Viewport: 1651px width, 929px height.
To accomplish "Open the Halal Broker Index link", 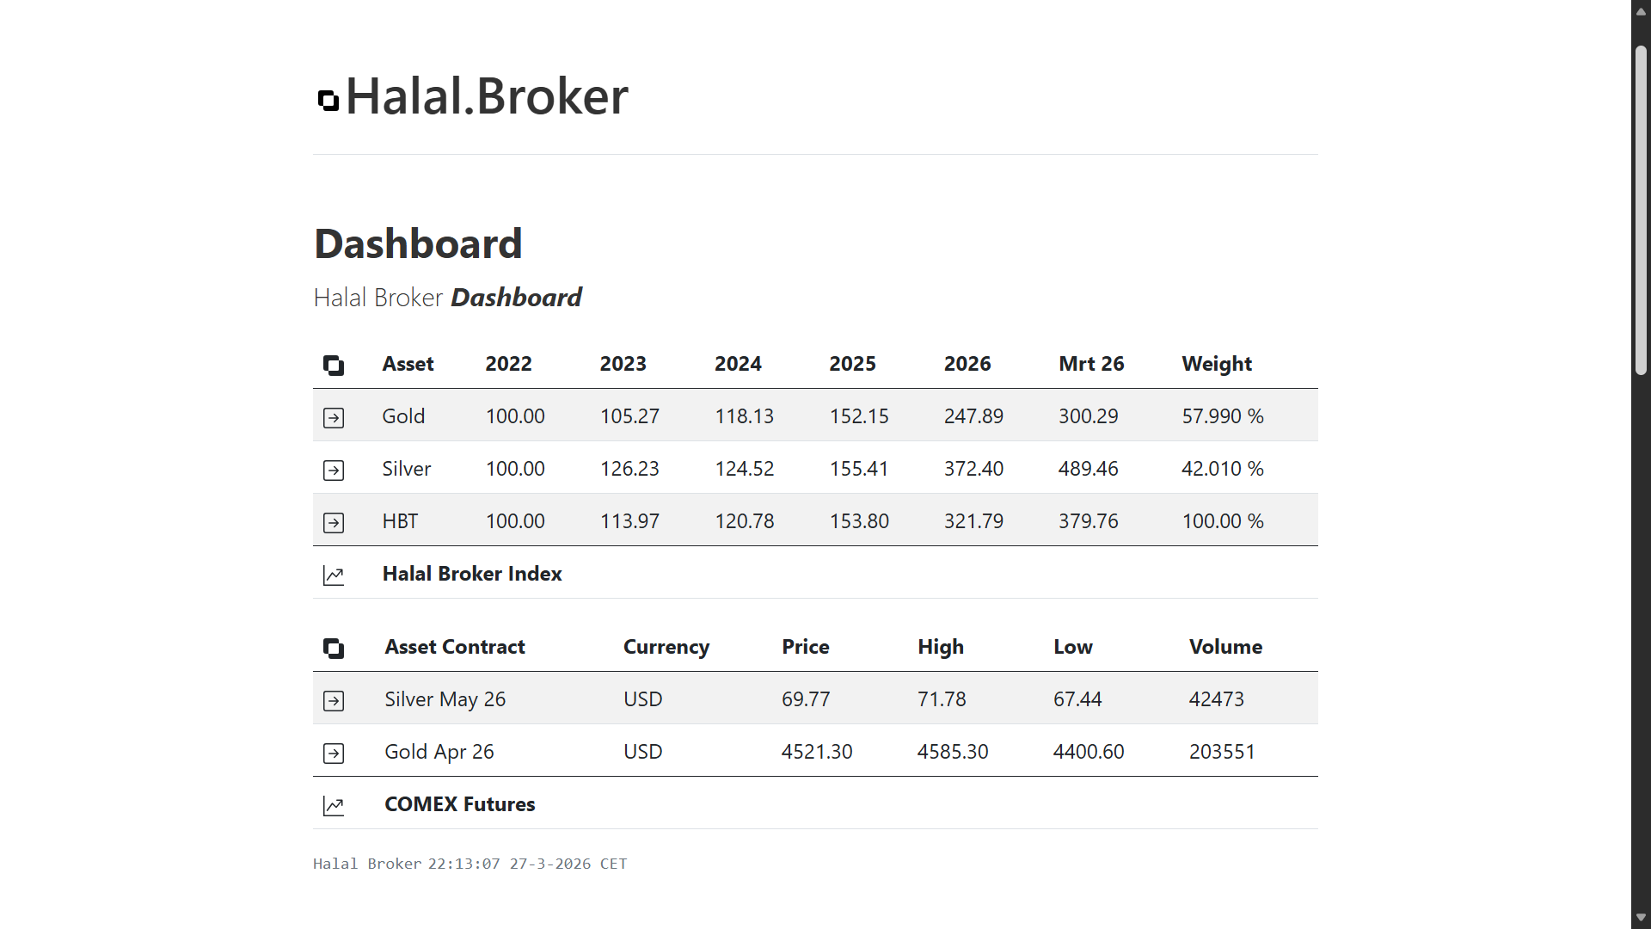I will [x=472, y=574].
